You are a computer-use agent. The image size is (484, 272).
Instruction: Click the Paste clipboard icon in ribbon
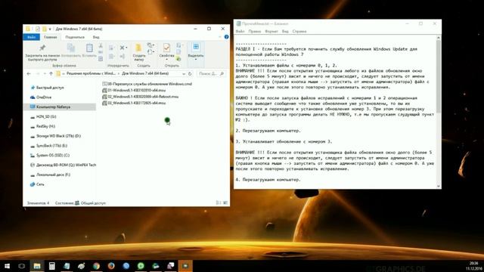[89, 48]
